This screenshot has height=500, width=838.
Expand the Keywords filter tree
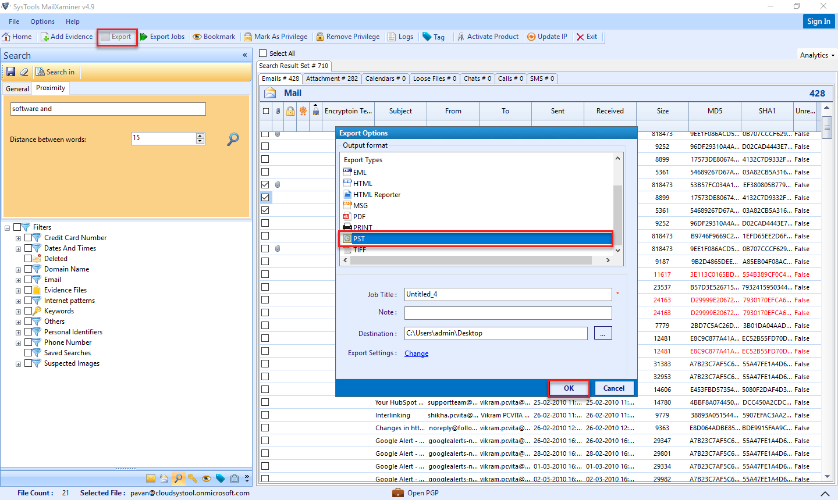tap(18, 311)
